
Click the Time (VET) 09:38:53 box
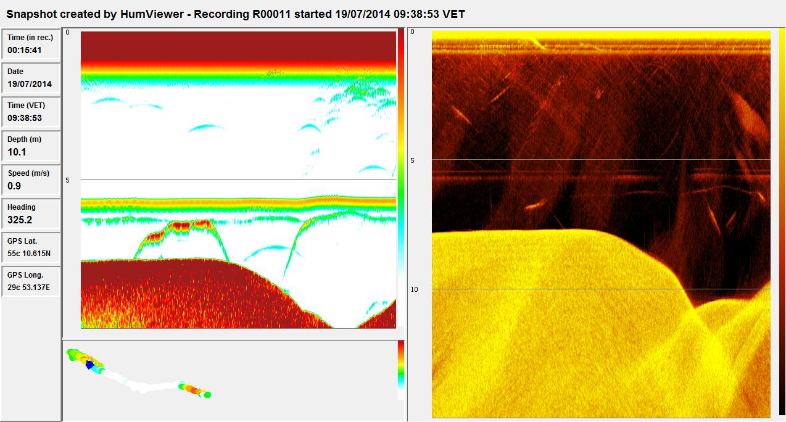[x=31, y=112]
